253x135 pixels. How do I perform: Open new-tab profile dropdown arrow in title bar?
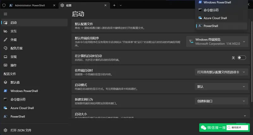[120, 5]
